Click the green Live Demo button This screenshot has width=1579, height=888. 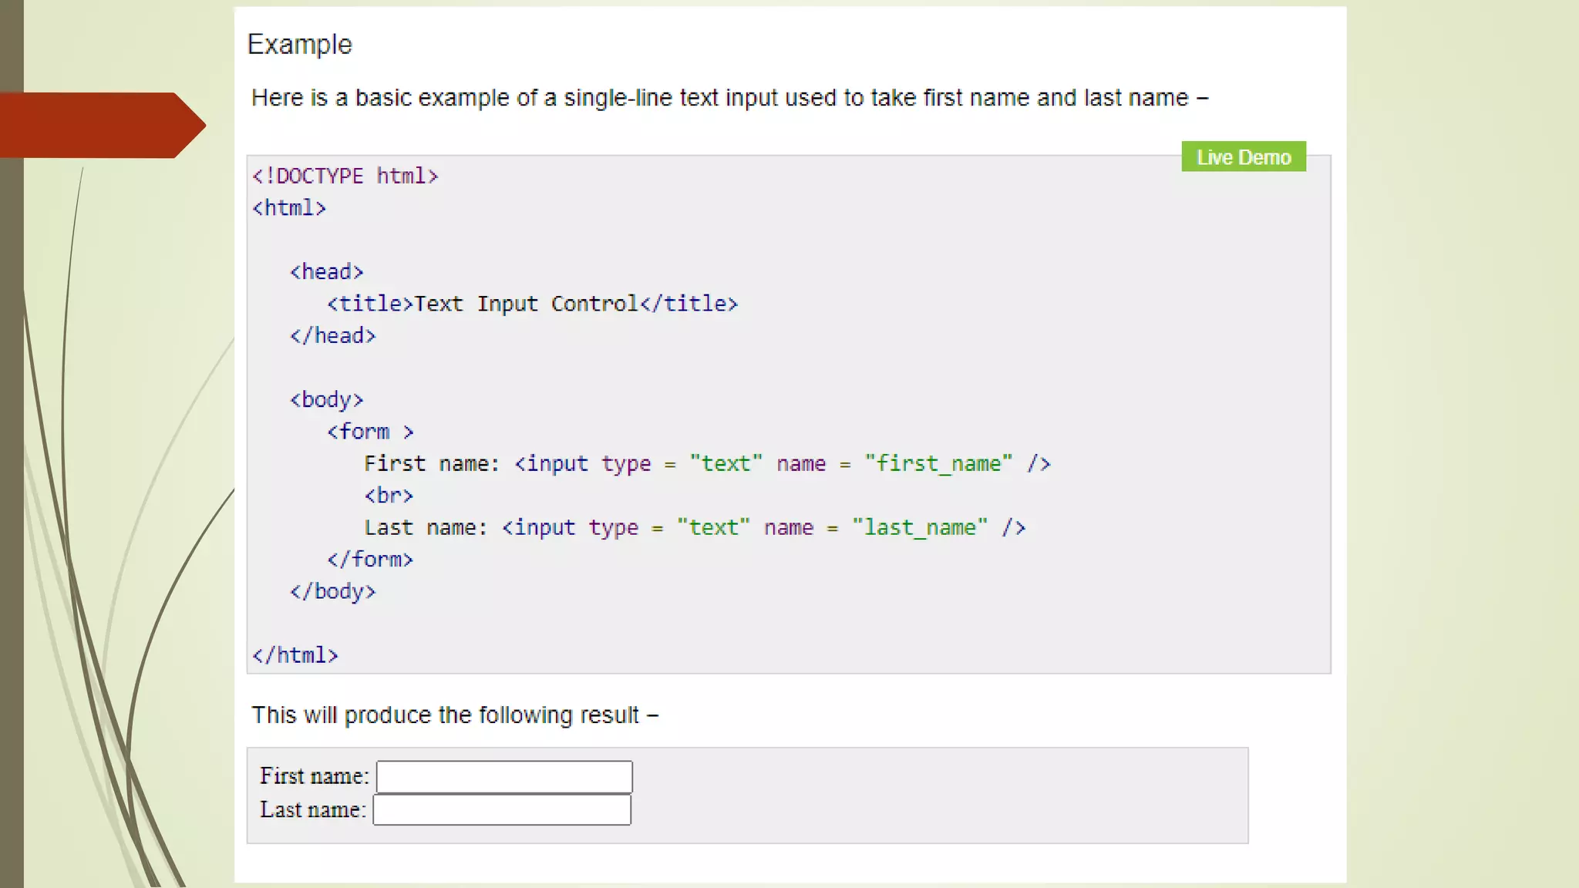coord(1243,156)
